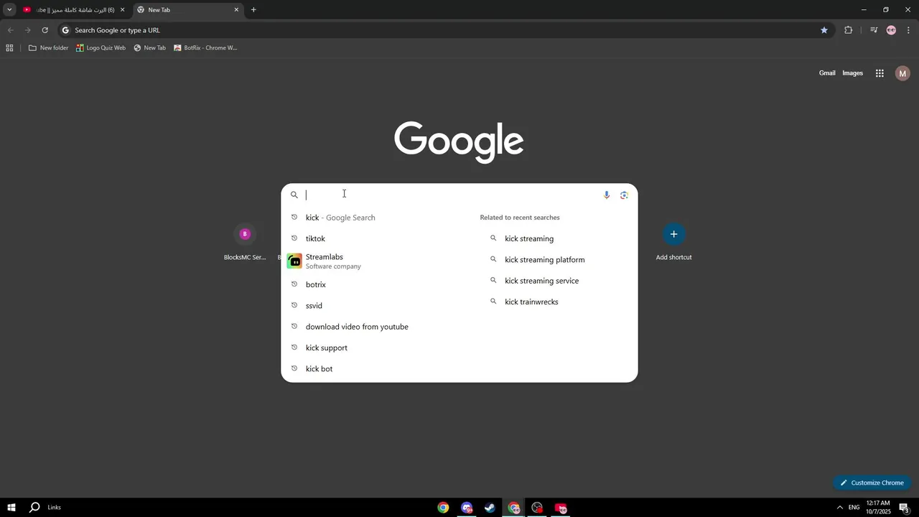The height and width of the screenshot is (517, 919).
Task: Click the ENG language indicator
Action: click(x=854, y=508)
